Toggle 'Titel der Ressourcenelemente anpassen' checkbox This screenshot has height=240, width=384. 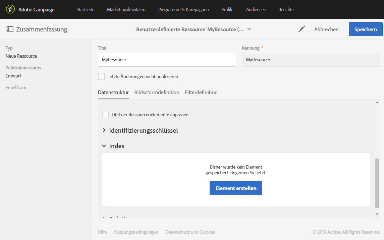click(105, 115)
